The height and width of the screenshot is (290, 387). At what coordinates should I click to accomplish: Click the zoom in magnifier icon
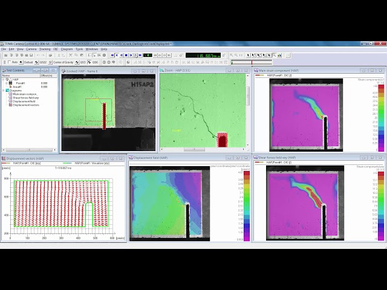[232, 55]
